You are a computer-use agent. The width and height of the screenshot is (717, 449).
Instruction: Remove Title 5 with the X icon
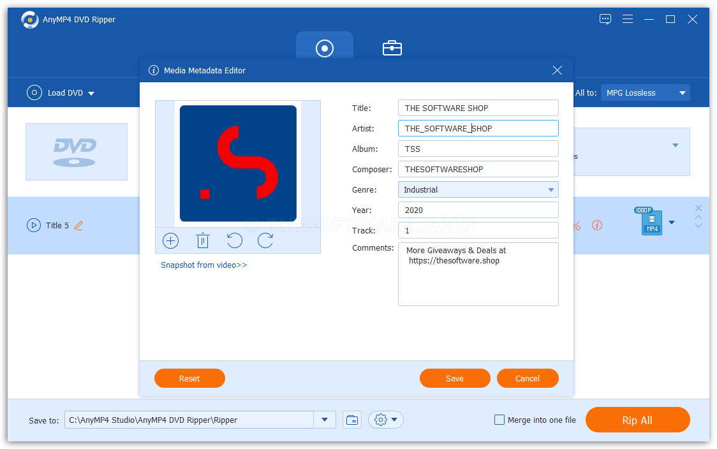pos(699,208)
